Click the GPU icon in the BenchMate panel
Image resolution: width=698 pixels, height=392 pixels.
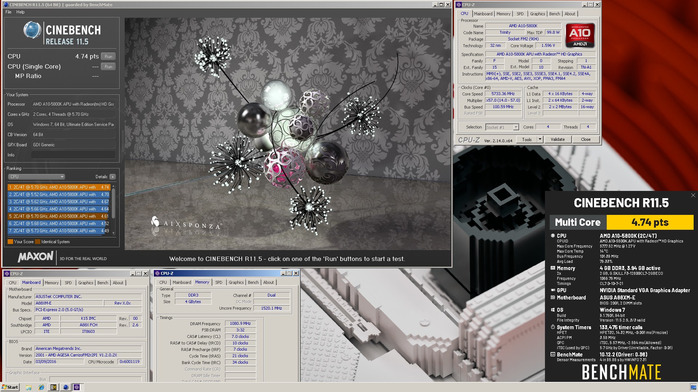(553, 290)
